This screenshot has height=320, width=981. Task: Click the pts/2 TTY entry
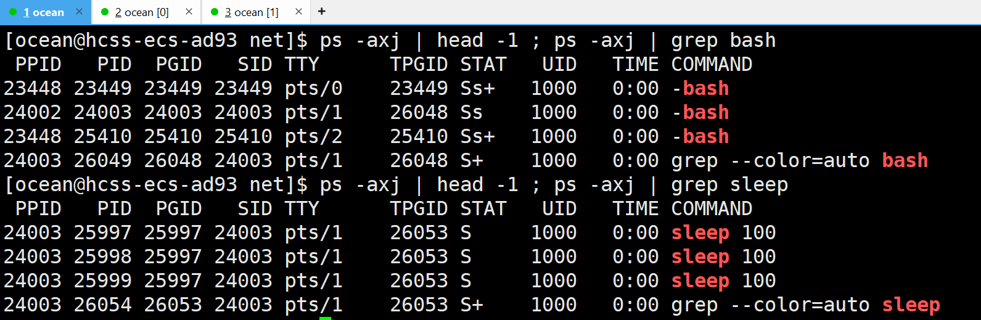313,137
